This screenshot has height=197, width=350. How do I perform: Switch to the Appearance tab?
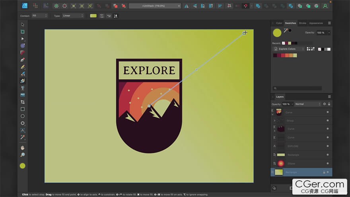316,23
